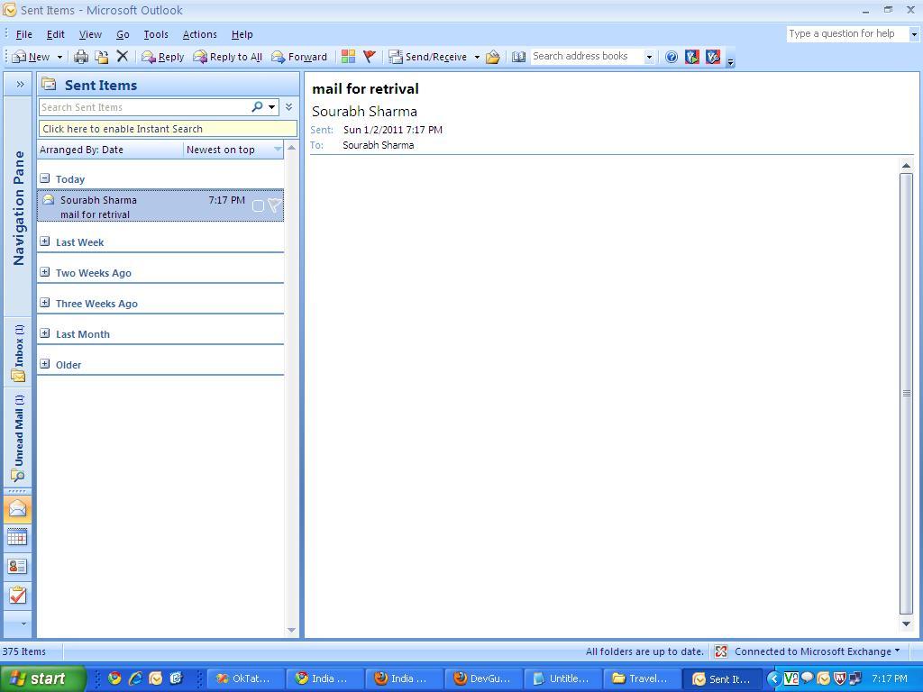
Task: Switch to the Calendar view icon
Action: coord(18,537)
